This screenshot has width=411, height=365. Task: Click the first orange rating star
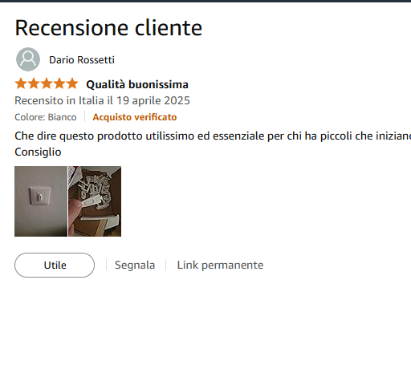tap(21, 83)
